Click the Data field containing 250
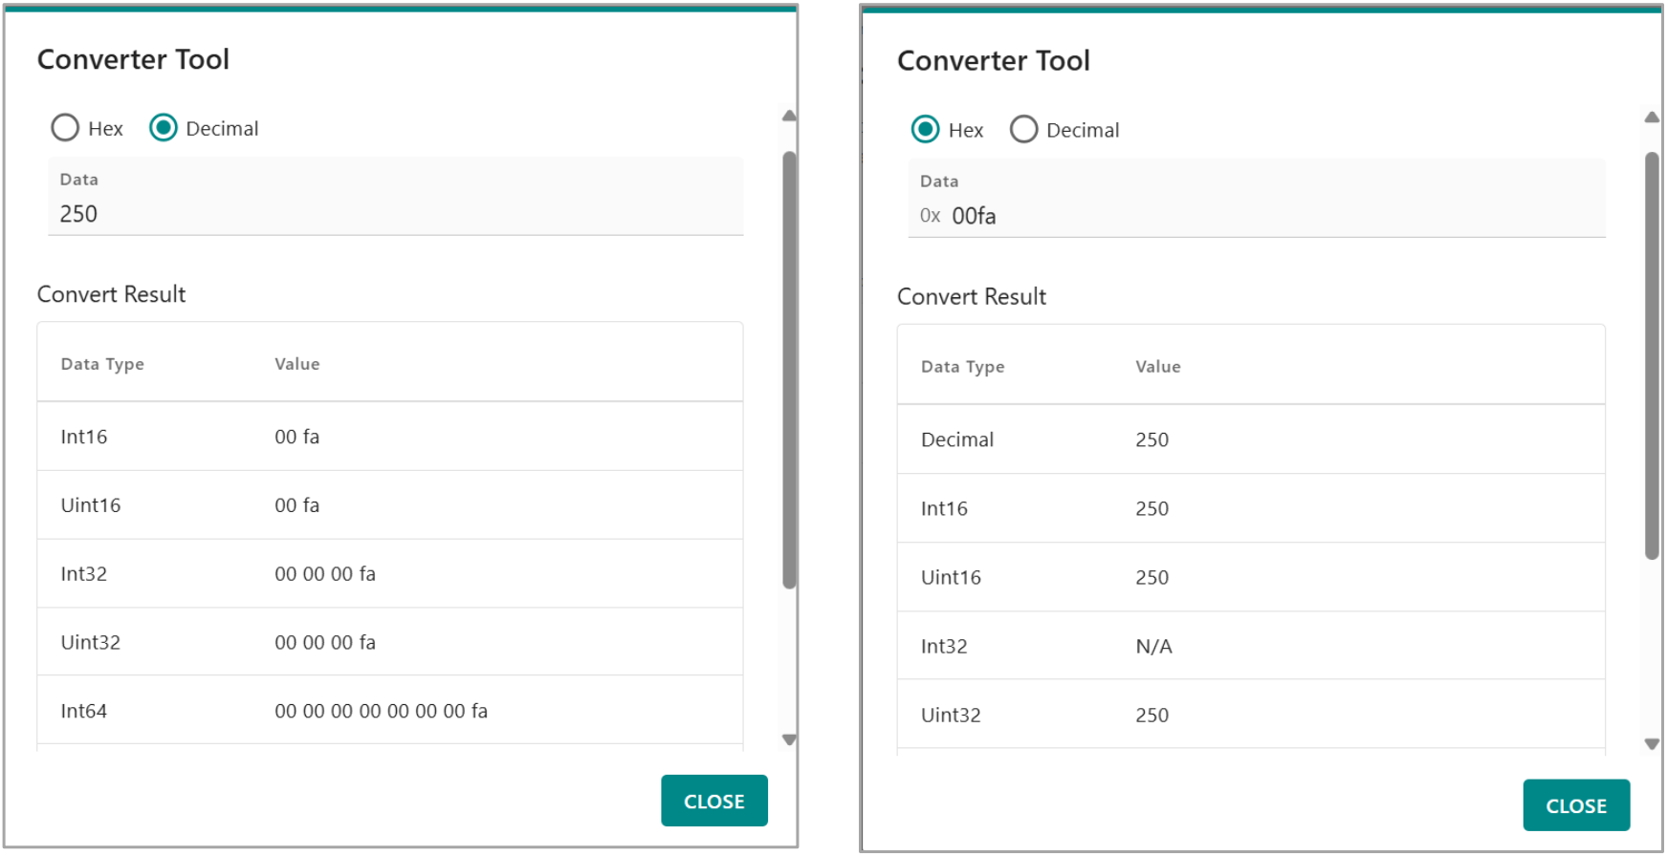 [394, 214]
